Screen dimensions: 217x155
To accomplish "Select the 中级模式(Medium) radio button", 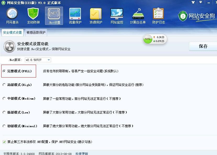I will (4, 99).
